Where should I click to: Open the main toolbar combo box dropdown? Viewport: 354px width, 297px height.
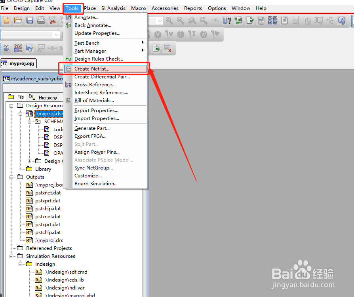point(160,21)
